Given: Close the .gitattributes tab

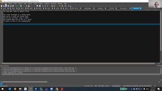Looking at the screenshot, I should pyautogui.click(x=94, y=8).
